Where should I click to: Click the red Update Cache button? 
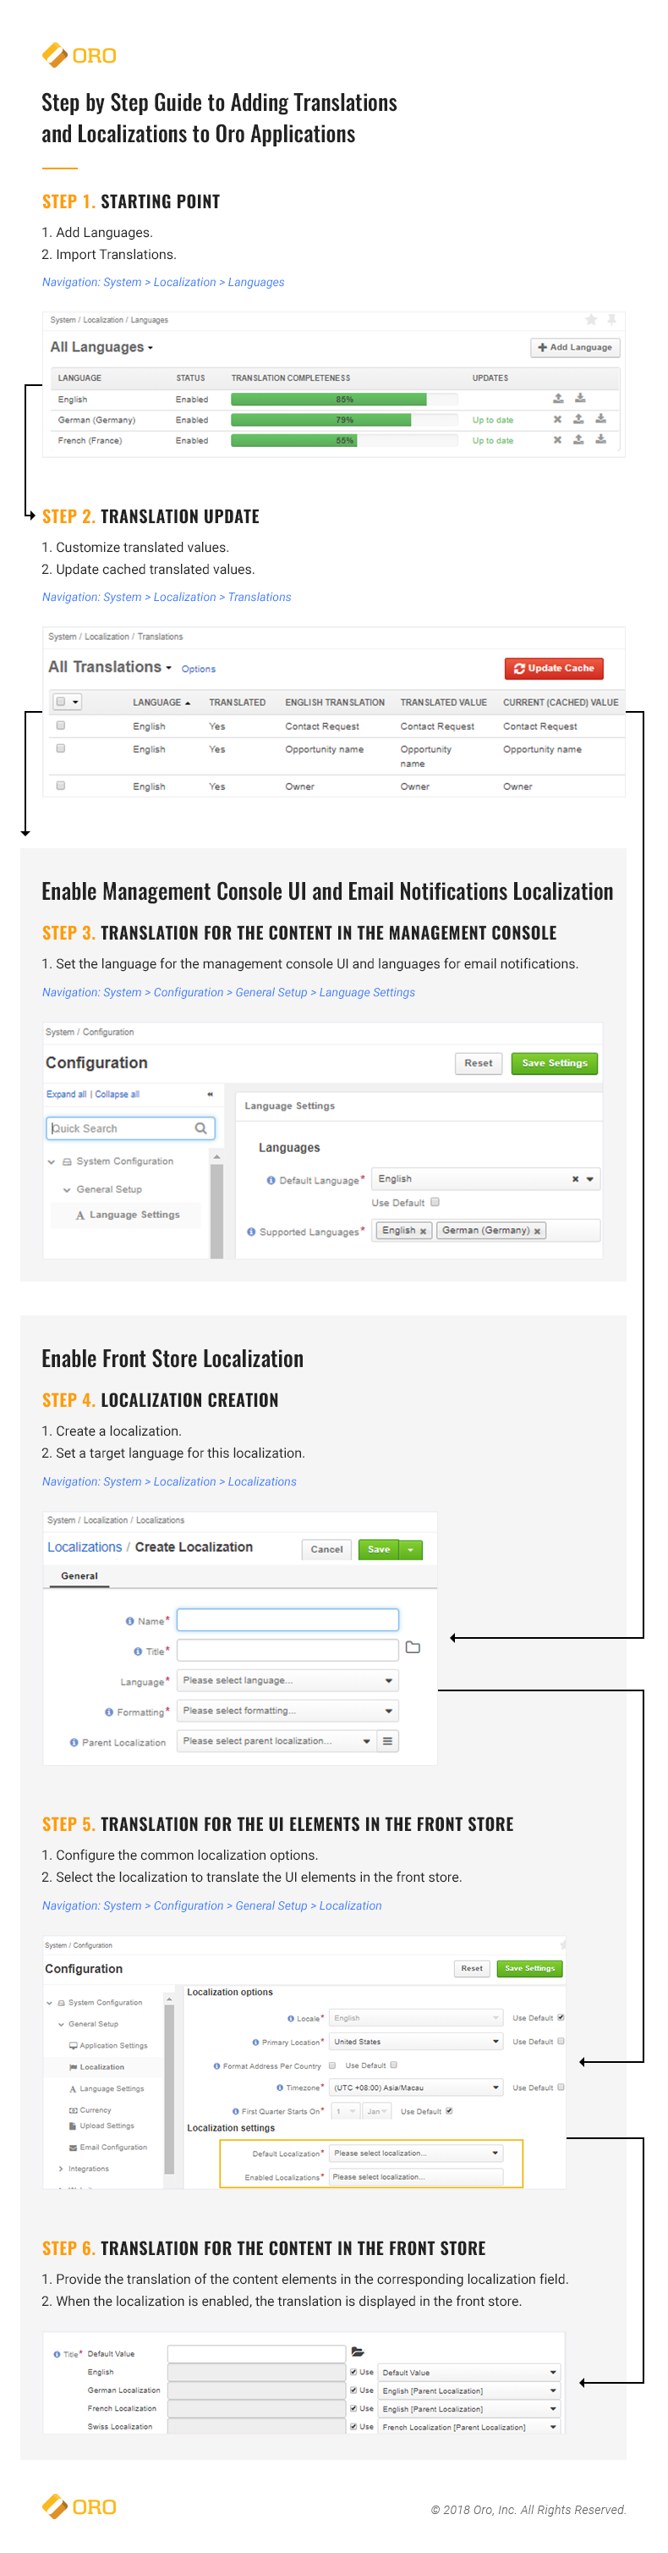tap(554, 668)
